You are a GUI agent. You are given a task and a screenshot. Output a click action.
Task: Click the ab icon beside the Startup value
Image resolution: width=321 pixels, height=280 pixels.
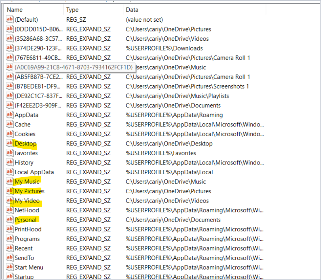[10, 277]
